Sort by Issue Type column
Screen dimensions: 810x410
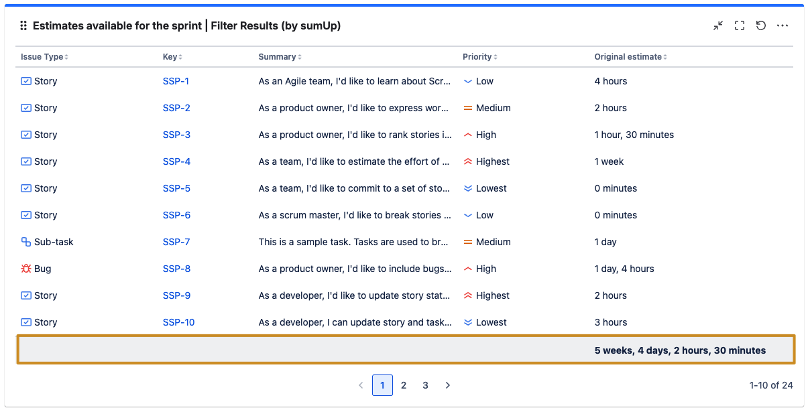pyautogui.click(x=44, y=57)
